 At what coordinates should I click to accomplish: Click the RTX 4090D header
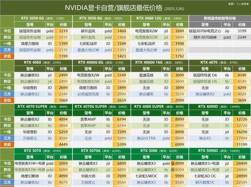220,107
